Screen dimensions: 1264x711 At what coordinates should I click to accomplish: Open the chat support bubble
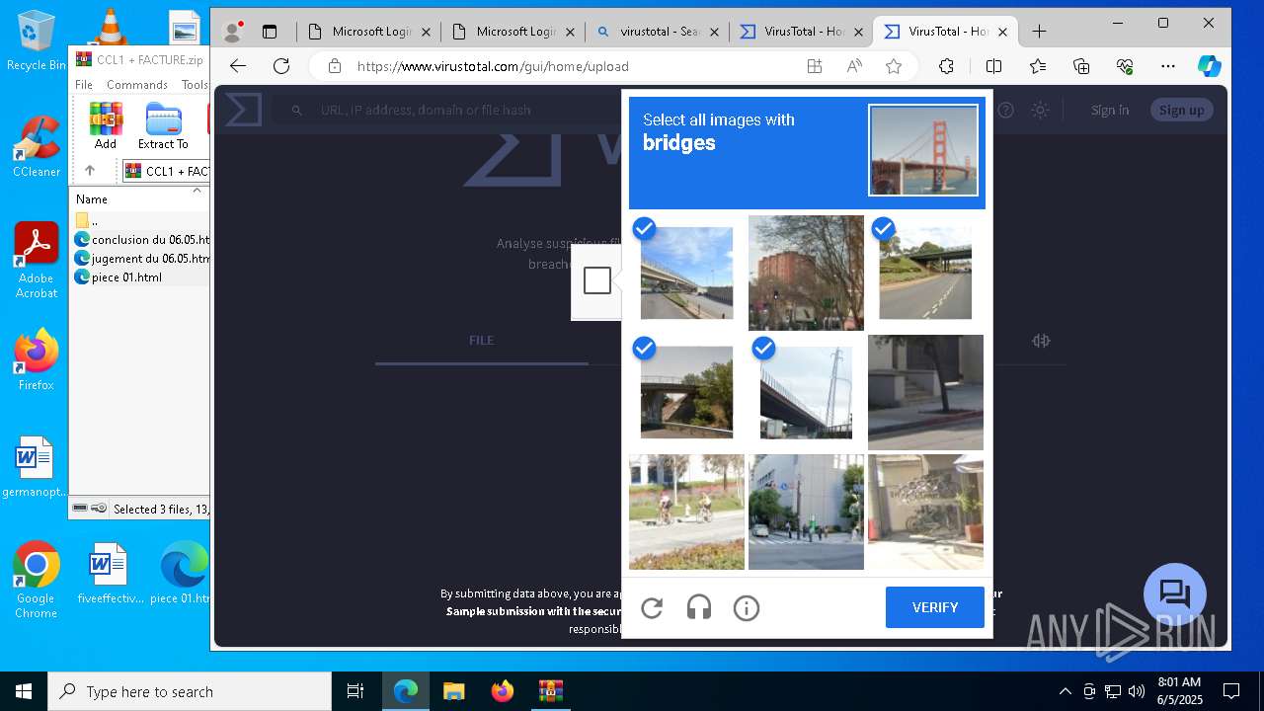point(1175,594)
